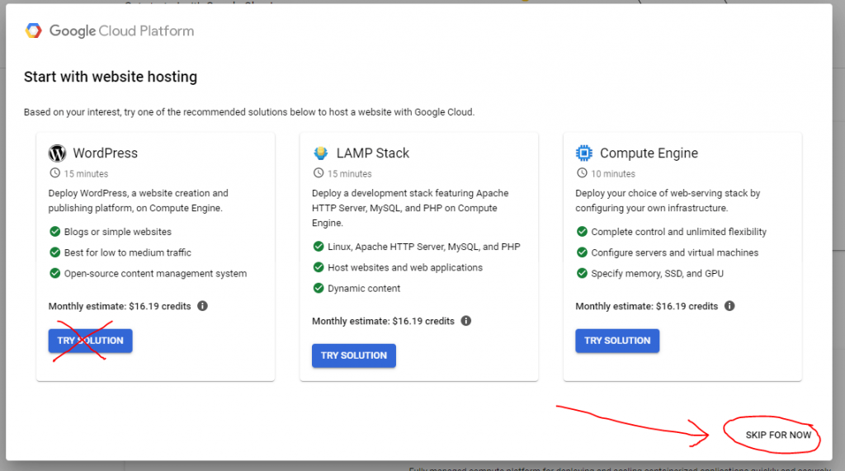Click 'Dynamic content' text
Viewport: 845px width, 471px height.
click(364, 289)
